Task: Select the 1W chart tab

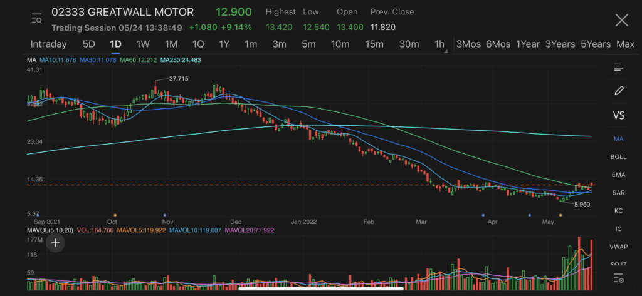Action: pos(143,44)
